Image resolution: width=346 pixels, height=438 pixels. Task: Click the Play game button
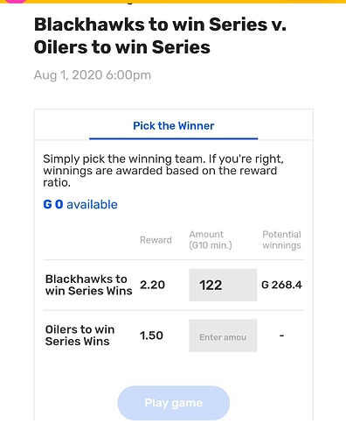click(174, 403)
